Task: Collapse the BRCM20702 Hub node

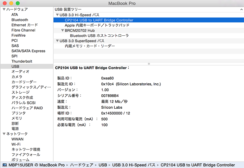Action: [x=62, y=30]
